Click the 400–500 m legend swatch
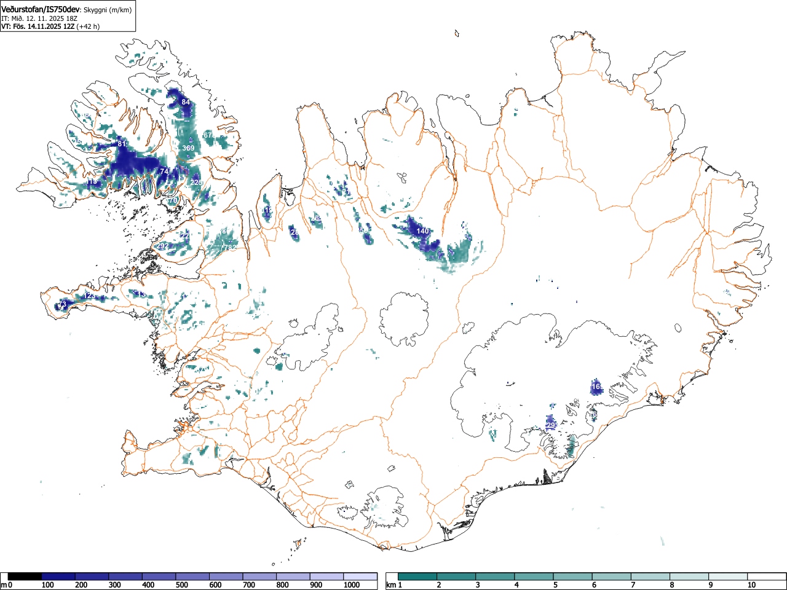 [159, 576]
